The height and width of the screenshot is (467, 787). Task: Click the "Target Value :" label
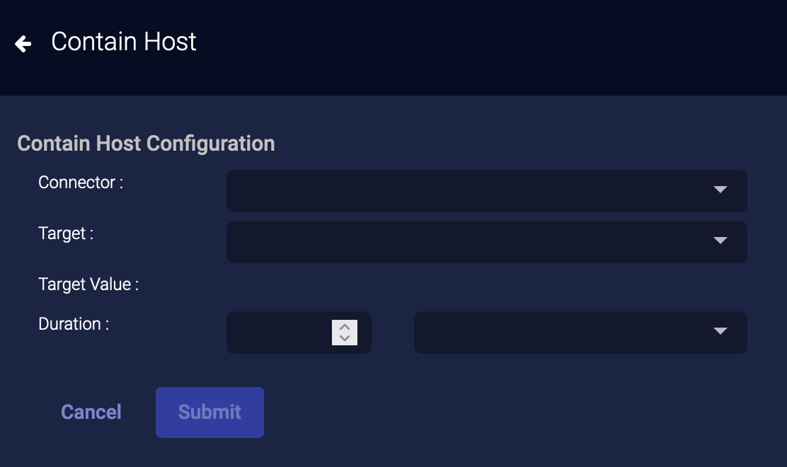coord(88,284)
